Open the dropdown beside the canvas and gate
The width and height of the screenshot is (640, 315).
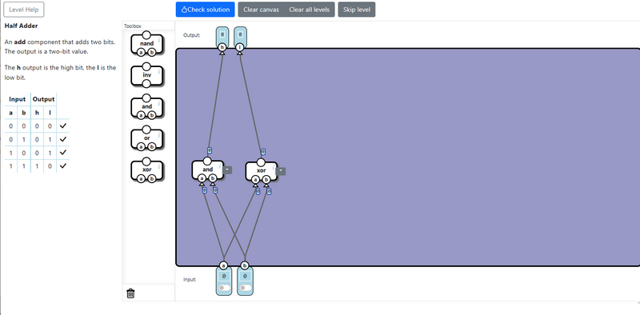pyautogui.click(x=227, y=169)
